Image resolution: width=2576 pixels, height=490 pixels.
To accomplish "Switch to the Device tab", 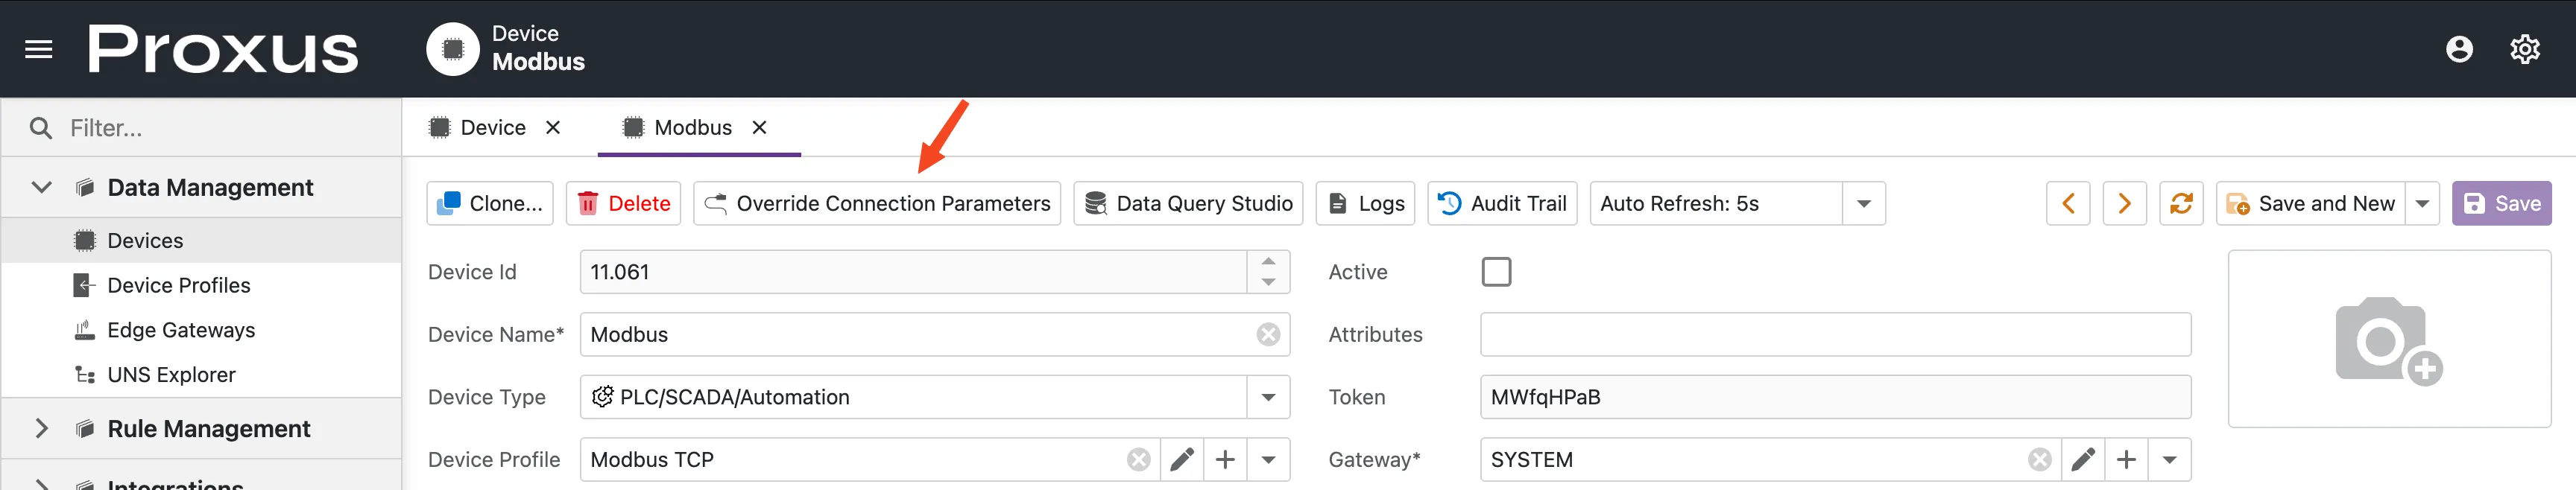I will click(x=492, y=128).
